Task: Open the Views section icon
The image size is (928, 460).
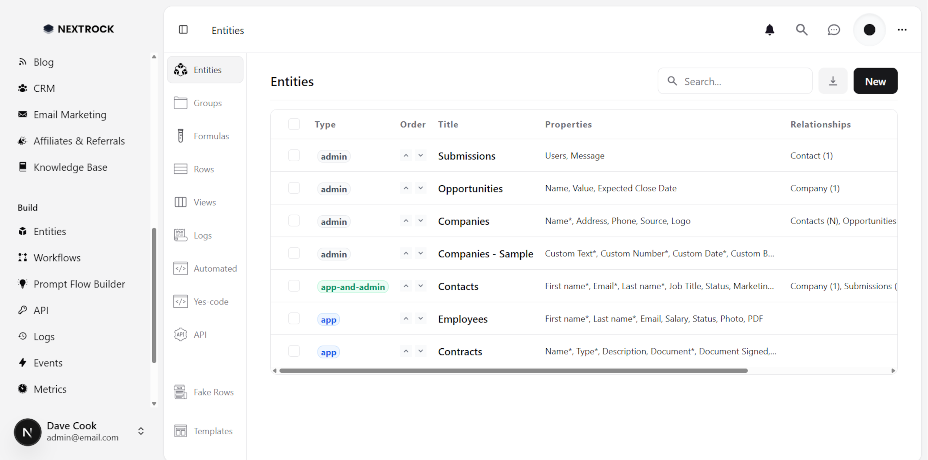Action: click(x=181, y=202)
